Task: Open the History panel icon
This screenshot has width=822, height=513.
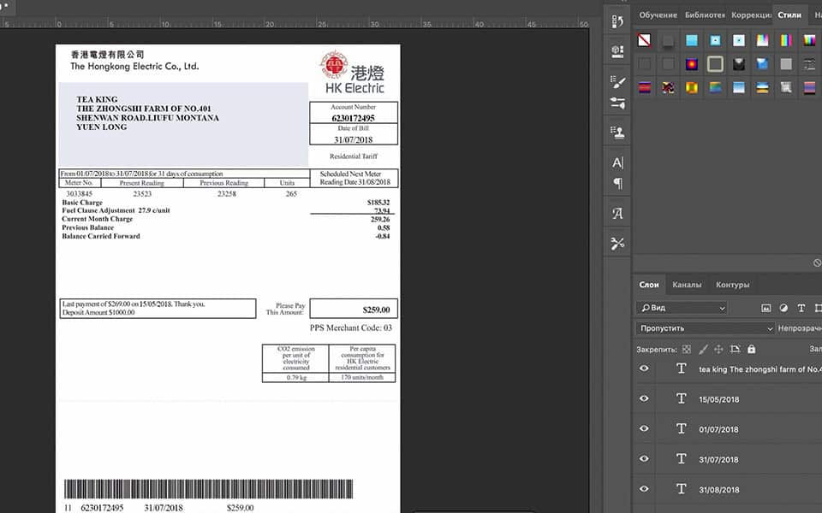Action: click(x=617, y=21)
